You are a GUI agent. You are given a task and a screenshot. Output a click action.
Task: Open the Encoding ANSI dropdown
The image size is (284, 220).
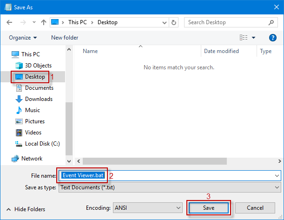tap(178, 207)
